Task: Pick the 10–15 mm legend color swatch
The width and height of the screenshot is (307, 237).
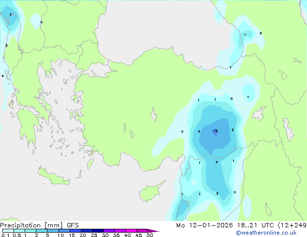Action: point(64,231)
